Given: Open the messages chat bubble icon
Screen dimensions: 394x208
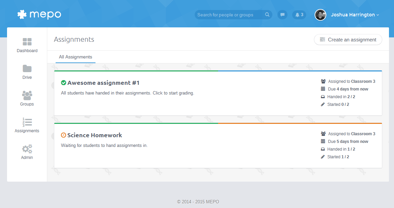Looking at the screenshot, I should pyautogui.click(x=282, y=15).
